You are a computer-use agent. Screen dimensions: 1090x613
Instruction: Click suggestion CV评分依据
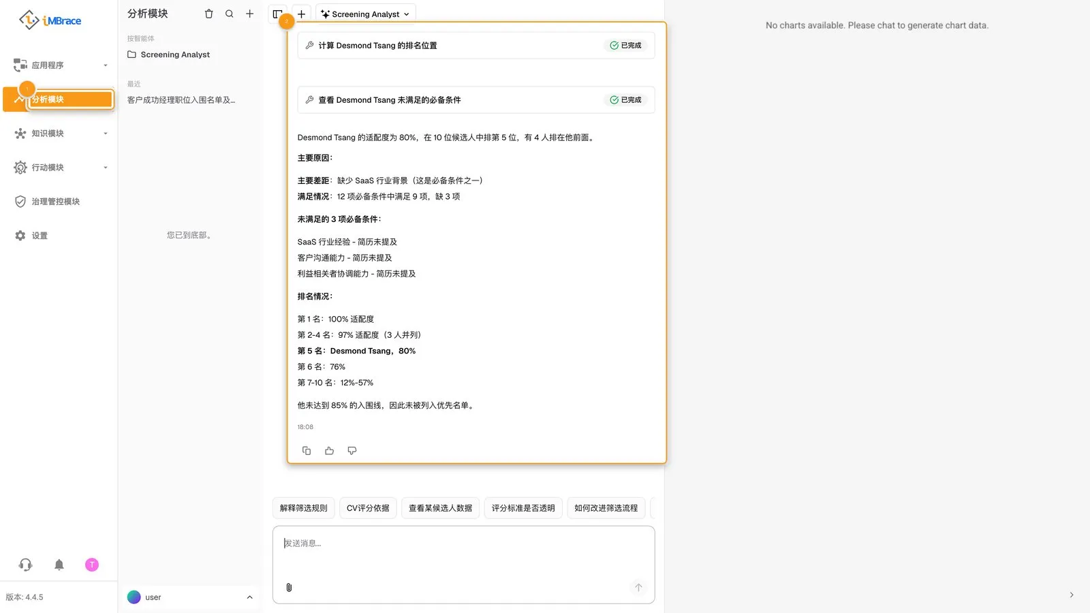368,508
